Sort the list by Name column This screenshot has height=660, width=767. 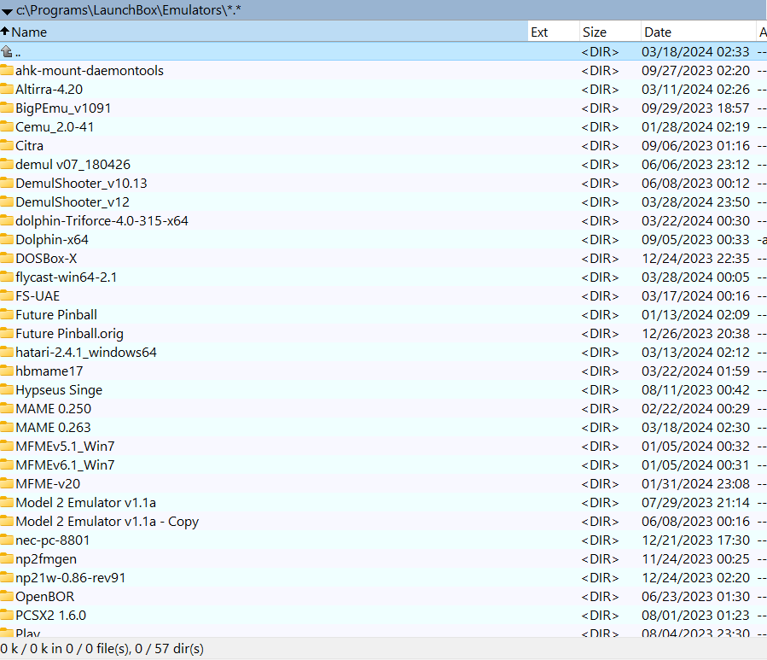pos(264,32)
